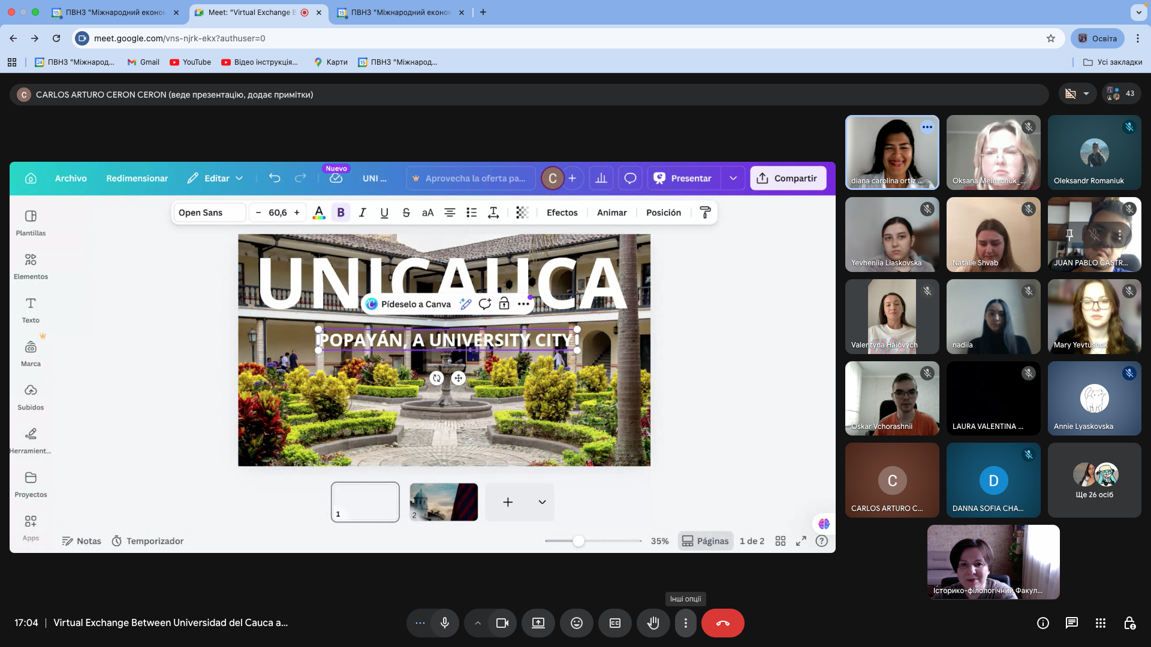Toggle closed captions
The image size is (1151, 647).
(x=614, y=623)
